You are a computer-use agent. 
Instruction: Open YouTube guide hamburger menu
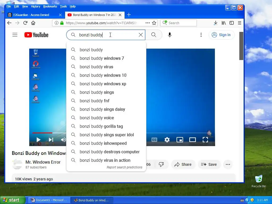[15, 35]
